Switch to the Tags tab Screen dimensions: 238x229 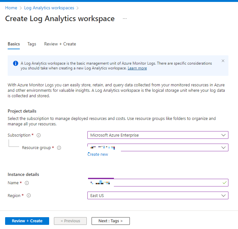tap(32, 44)
